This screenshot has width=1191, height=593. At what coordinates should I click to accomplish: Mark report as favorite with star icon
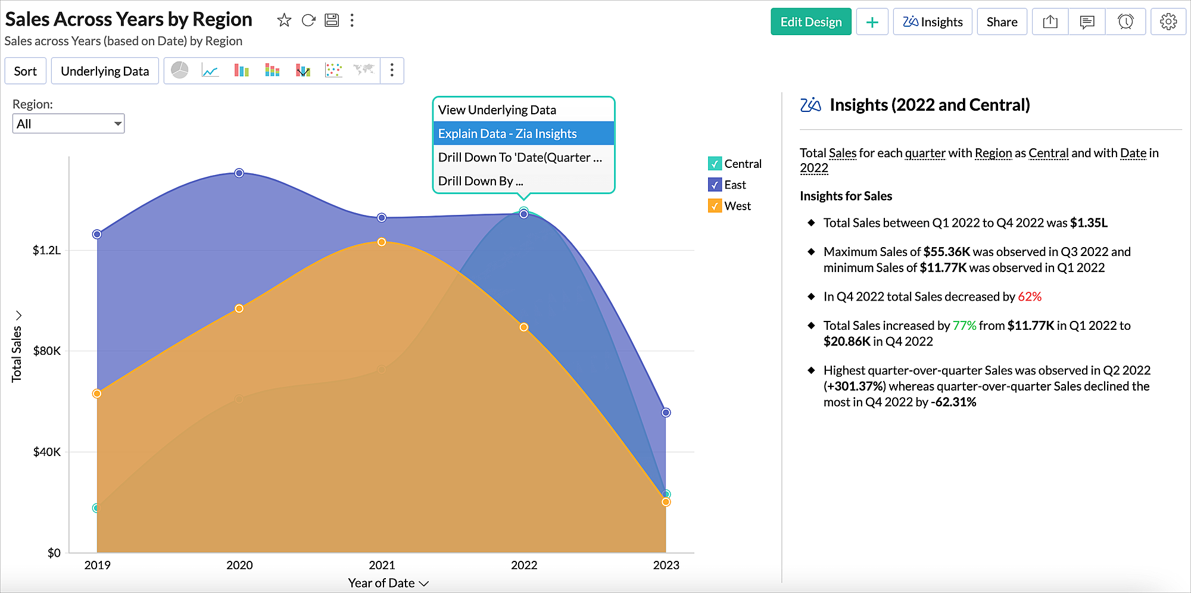(284, 21)
